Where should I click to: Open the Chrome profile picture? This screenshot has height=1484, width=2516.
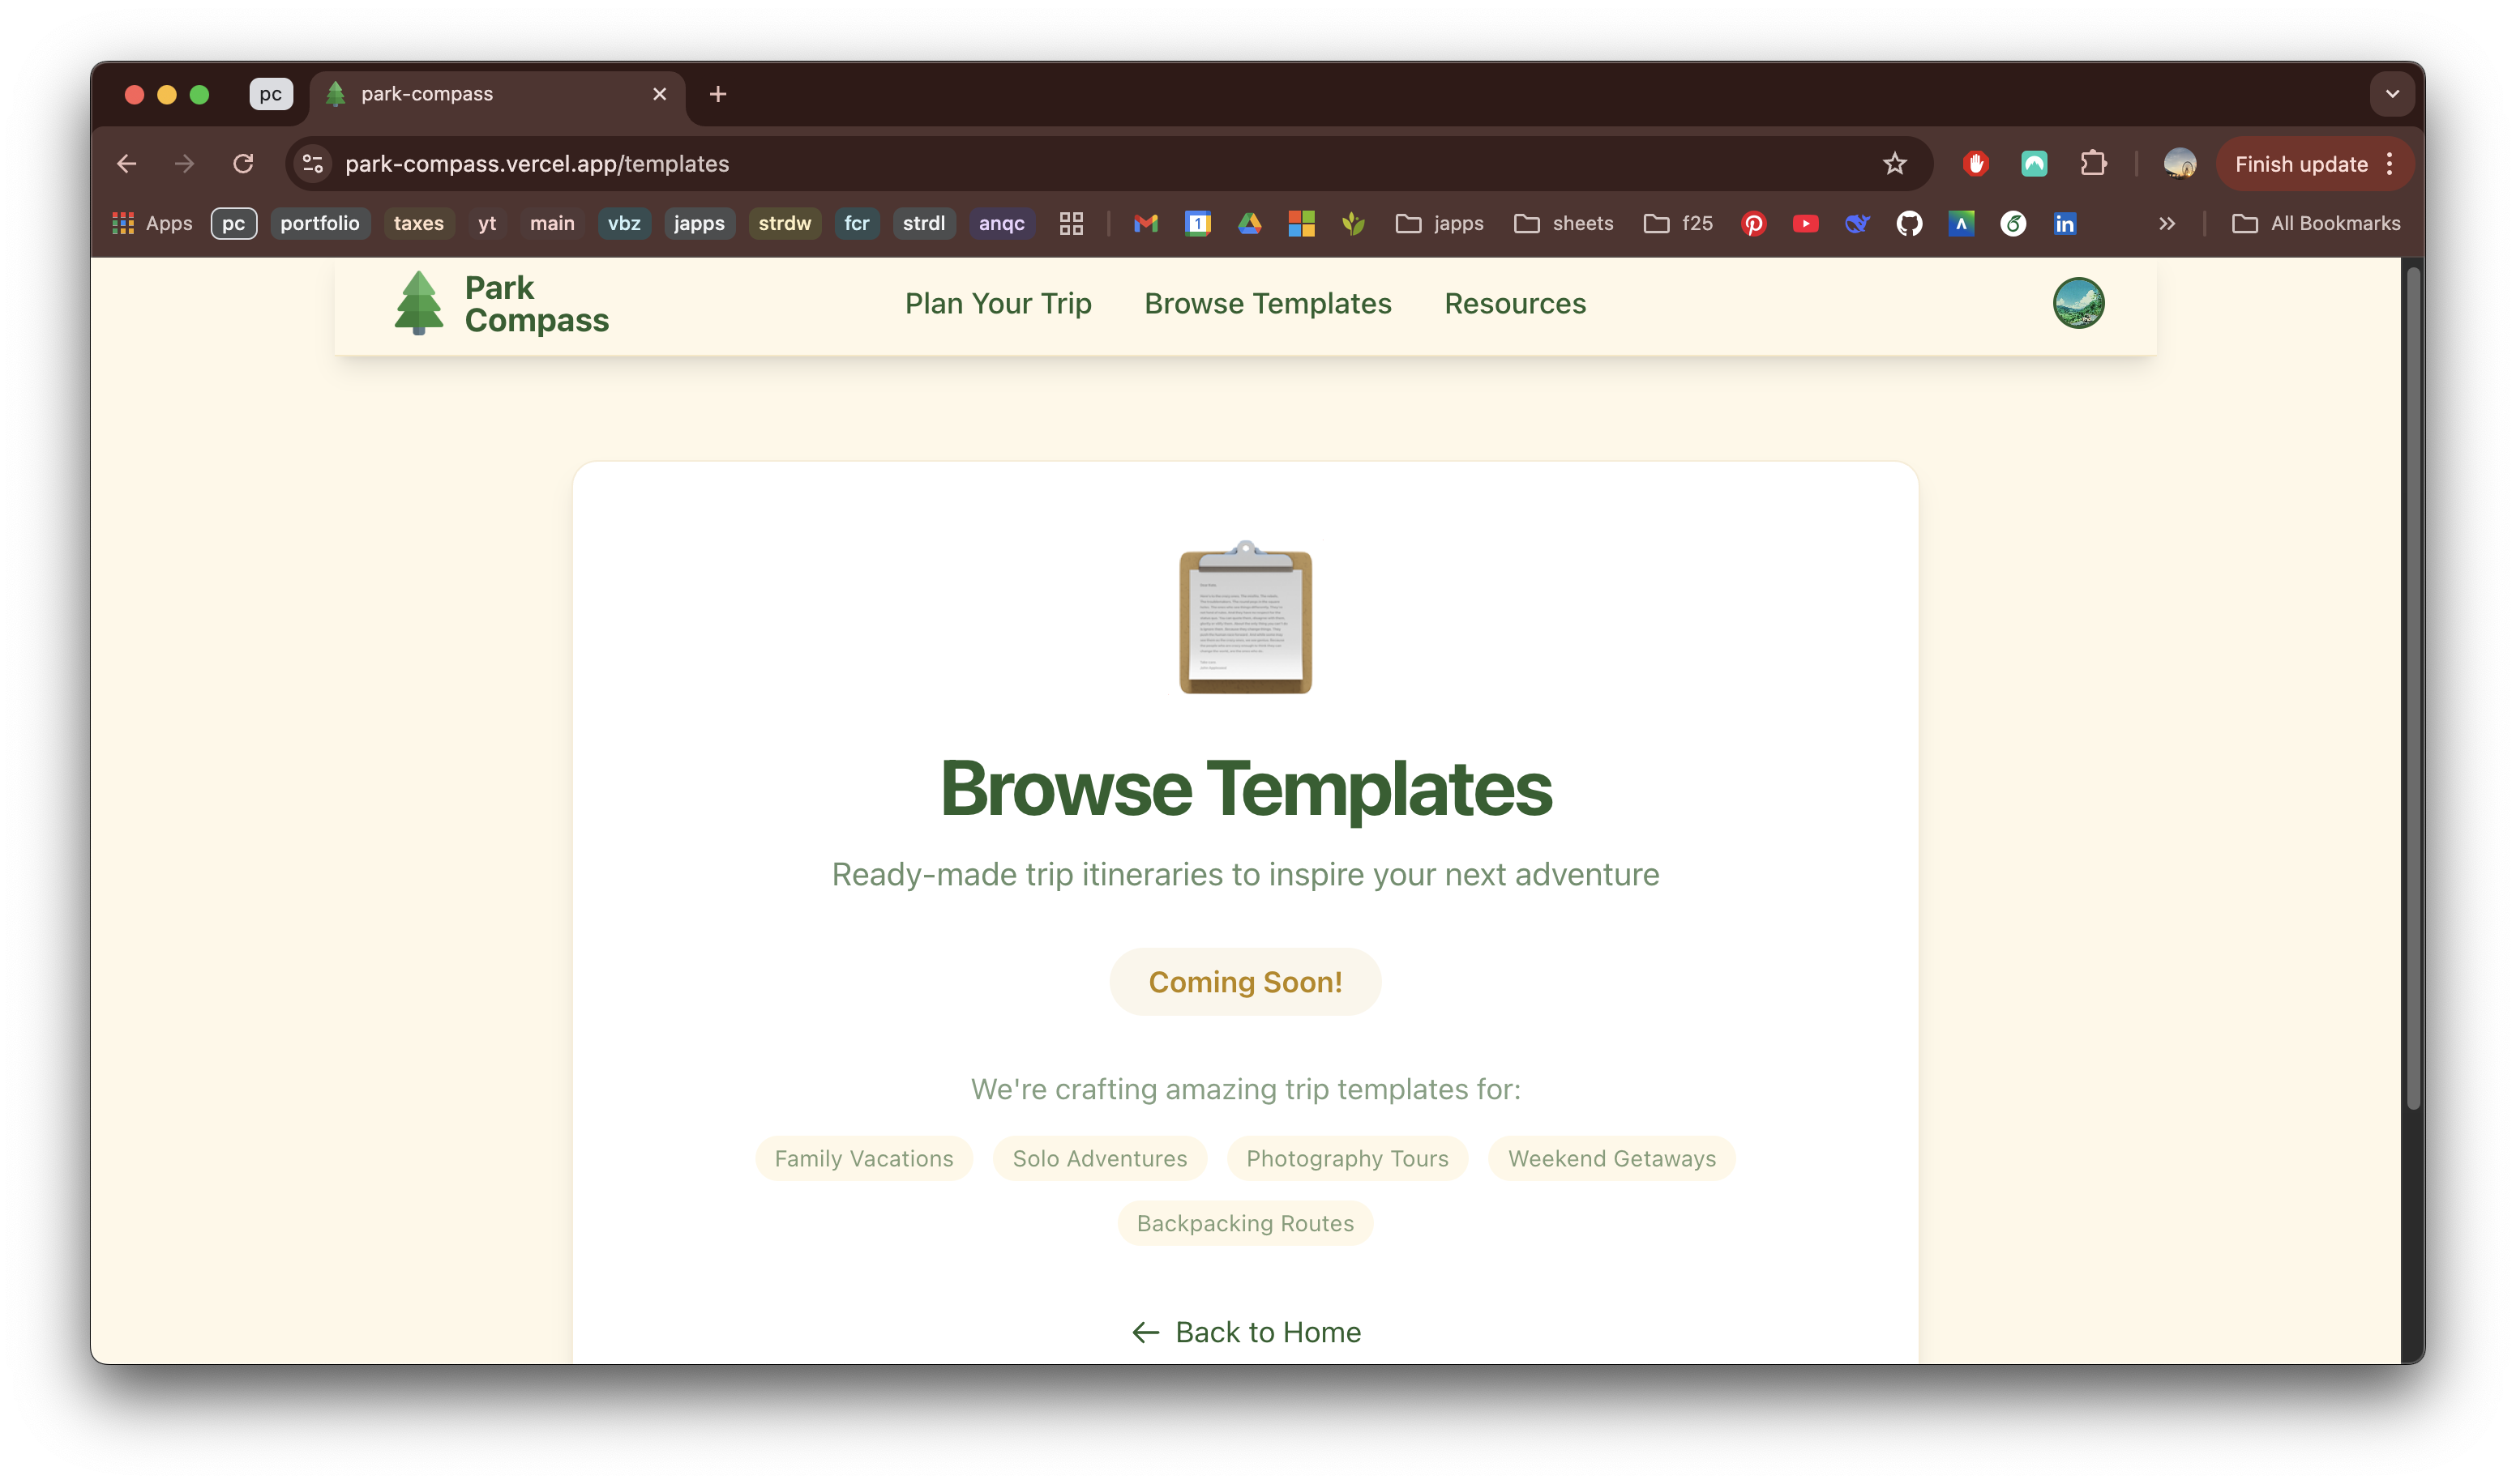tap(2179, 164)
